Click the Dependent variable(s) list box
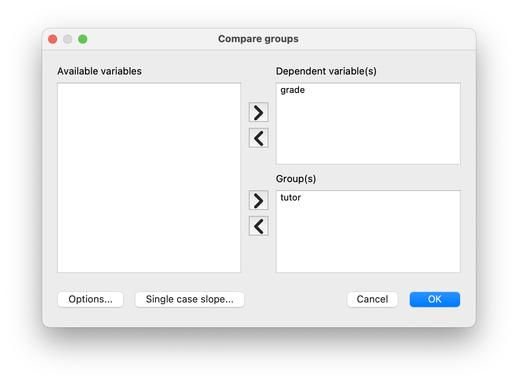Screen dimensions: 518x383 point(368,128)
